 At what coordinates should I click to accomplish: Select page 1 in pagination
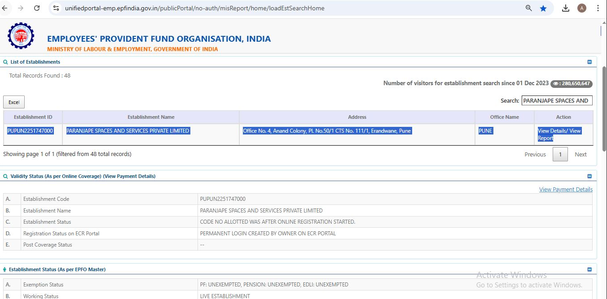click(560, 154)
